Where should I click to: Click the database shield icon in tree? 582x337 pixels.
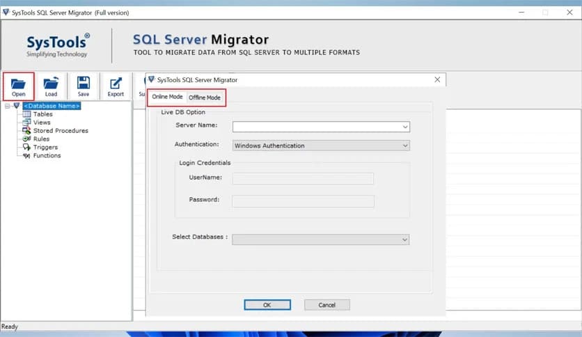16,106
